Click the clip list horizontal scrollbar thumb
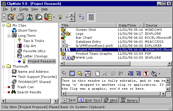 (97, 64)
